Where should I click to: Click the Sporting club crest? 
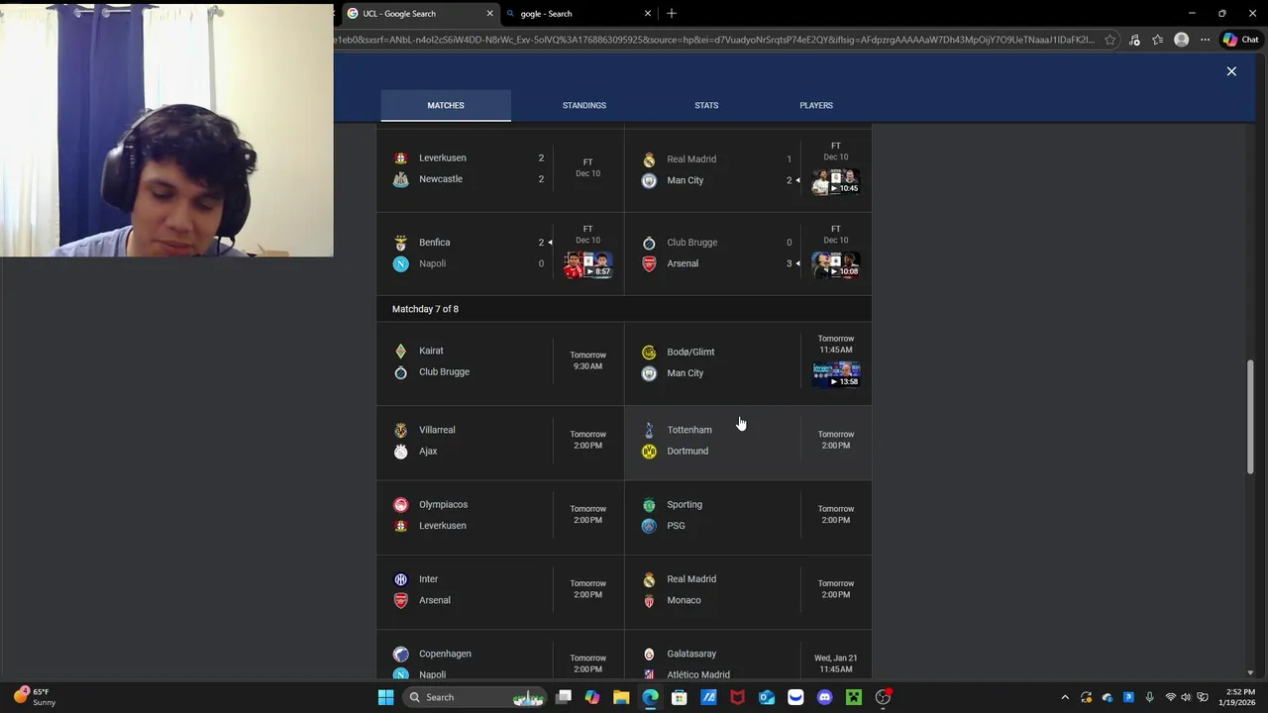tap(649, 505)
